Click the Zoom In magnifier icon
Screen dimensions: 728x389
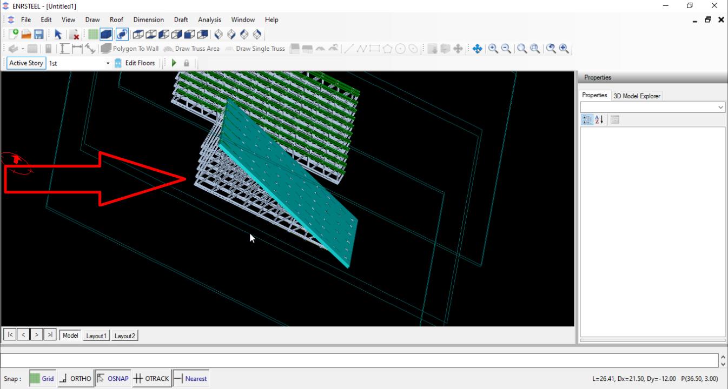point(493,49)
